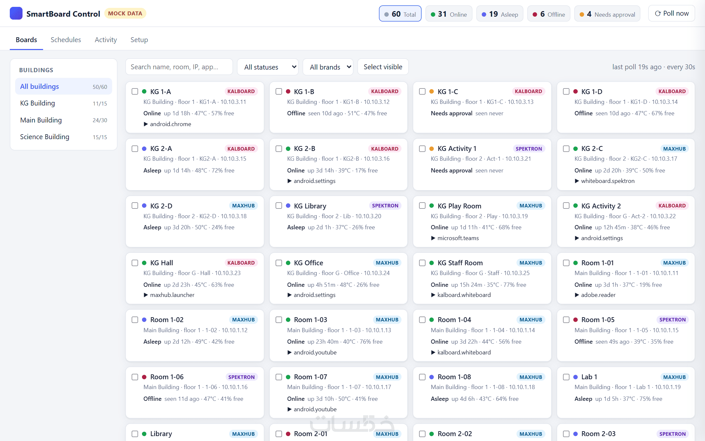
Task: Check the Room 1-05 board checkbox
Action: [566, 320]
